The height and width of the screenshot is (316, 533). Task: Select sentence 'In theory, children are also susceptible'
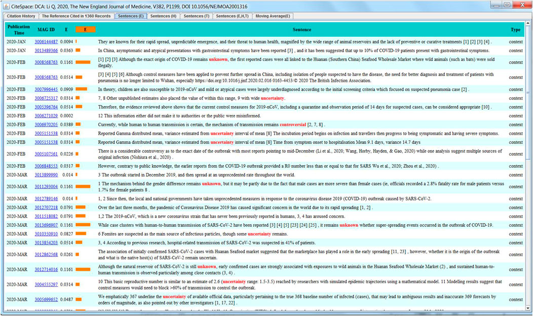(x=284, y=89)
